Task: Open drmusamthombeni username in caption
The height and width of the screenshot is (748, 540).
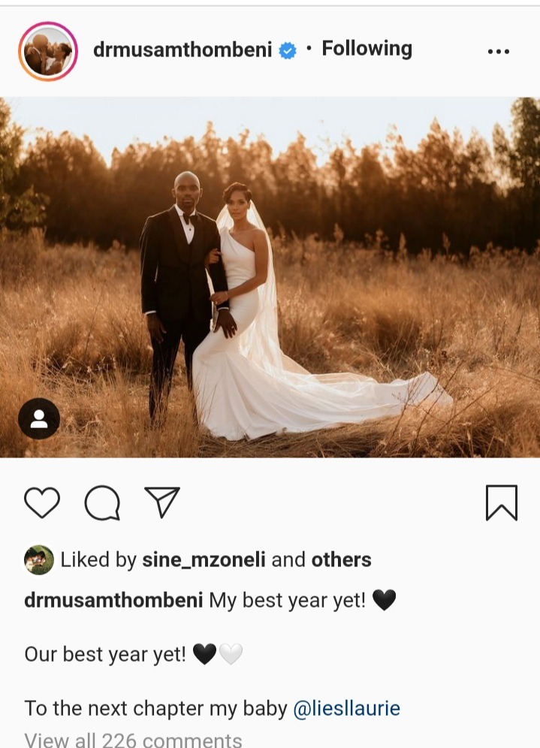Action: pyautogui.click(x=113, y=600)
